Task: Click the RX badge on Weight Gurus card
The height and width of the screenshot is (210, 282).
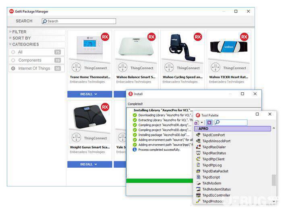Action: (105, 107)
